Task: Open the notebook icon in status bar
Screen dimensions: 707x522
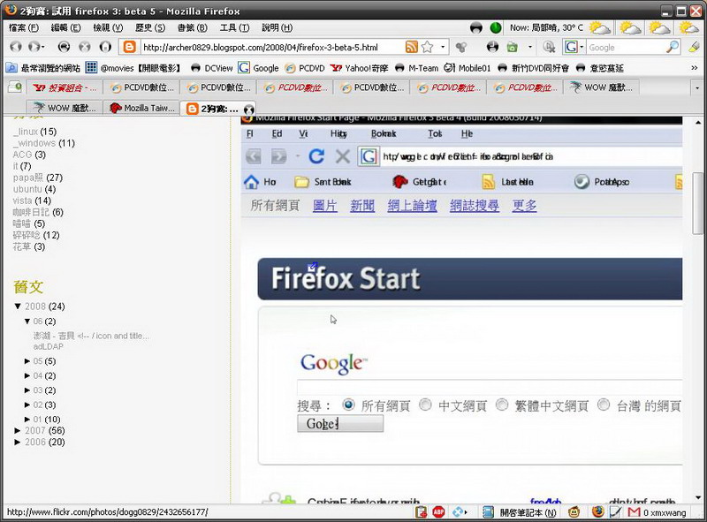Action: (488, 512)
